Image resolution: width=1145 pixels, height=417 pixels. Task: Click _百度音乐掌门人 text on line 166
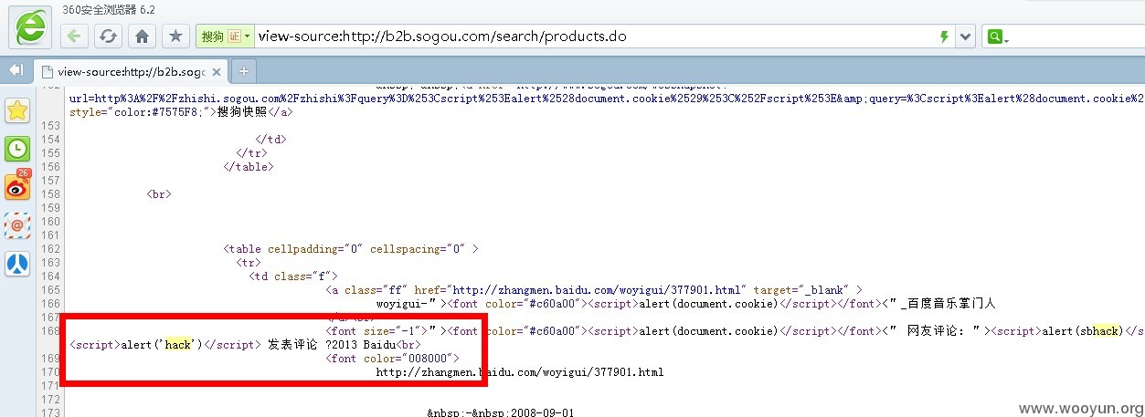pyautogui.click(x=948, y=303)
